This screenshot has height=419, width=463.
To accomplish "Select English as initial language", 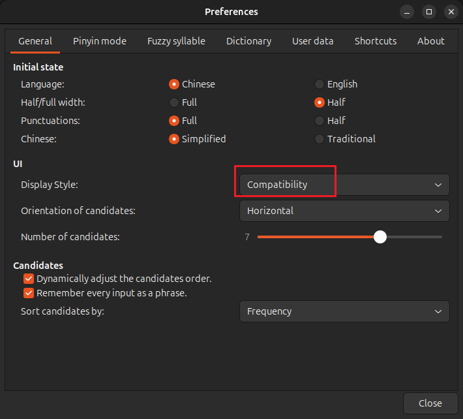I will pyautogui.click(x=319, y=84).
